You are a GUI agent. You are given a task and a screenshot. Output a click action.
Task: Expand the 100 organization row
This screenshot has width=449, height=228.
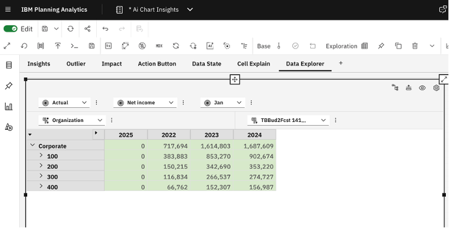(x=41, y=155)
